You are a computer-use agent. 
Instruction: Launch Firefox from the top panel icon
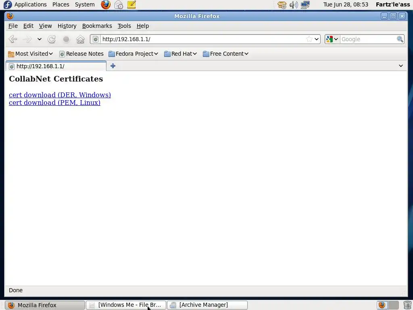click(x=106, y=4)
